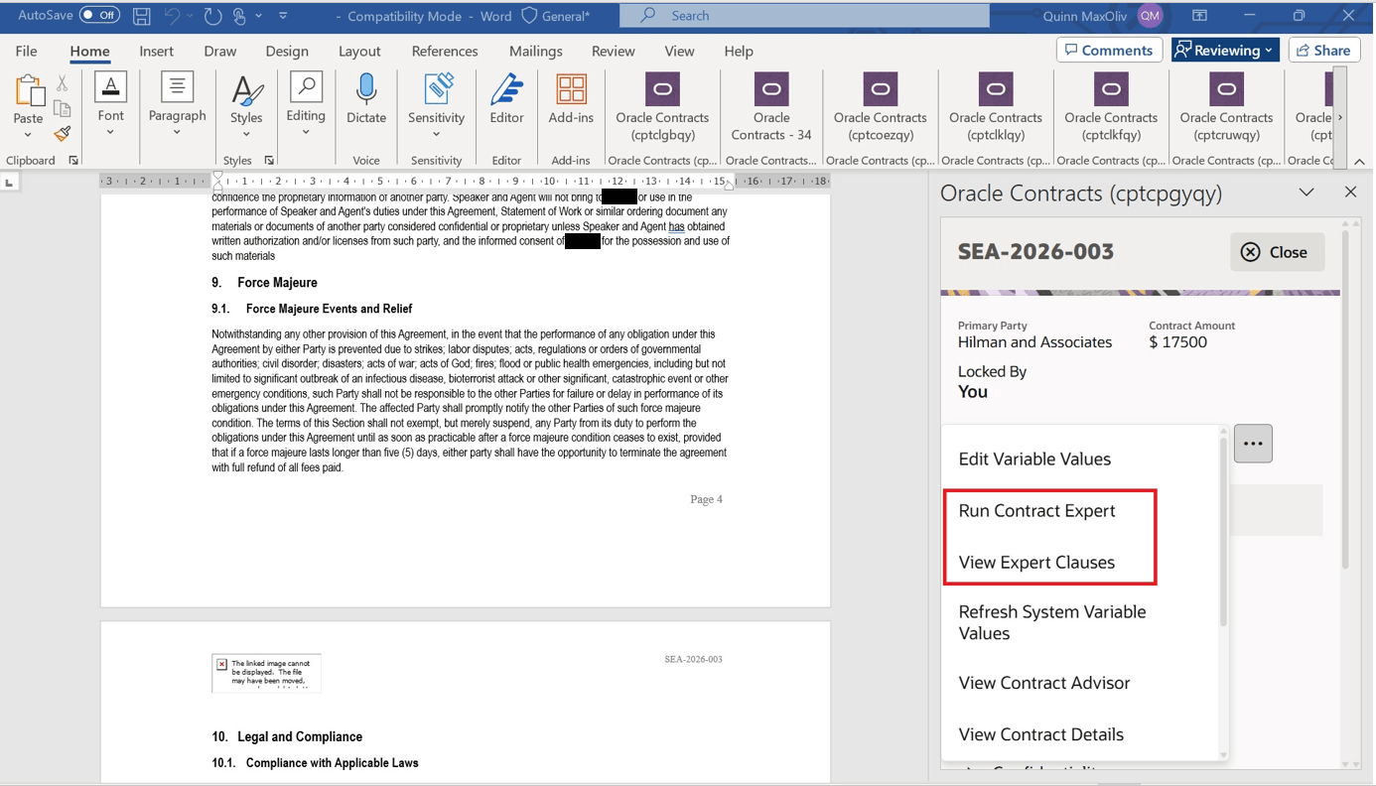
Task: Click the three-dot actions button
Action: (1253, 444)
